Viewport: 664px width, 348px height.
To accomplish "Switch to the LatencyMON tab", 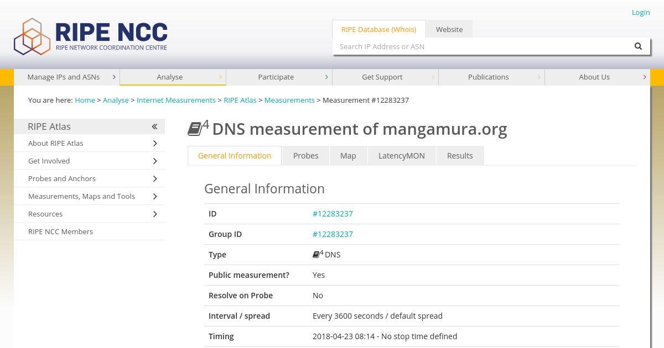I will pyautogui.click(x=401, y=156).
